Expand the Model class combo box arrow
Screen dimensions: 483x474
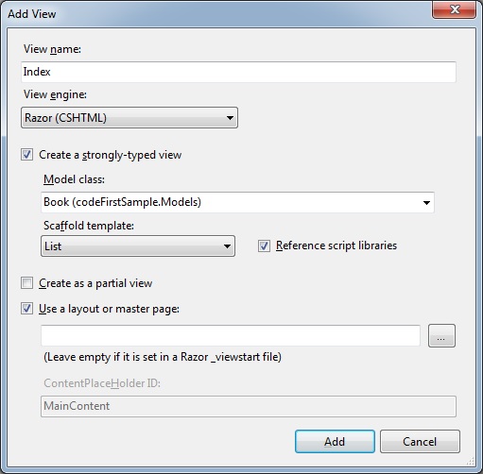pyautogui.click(x=426, y=202)
